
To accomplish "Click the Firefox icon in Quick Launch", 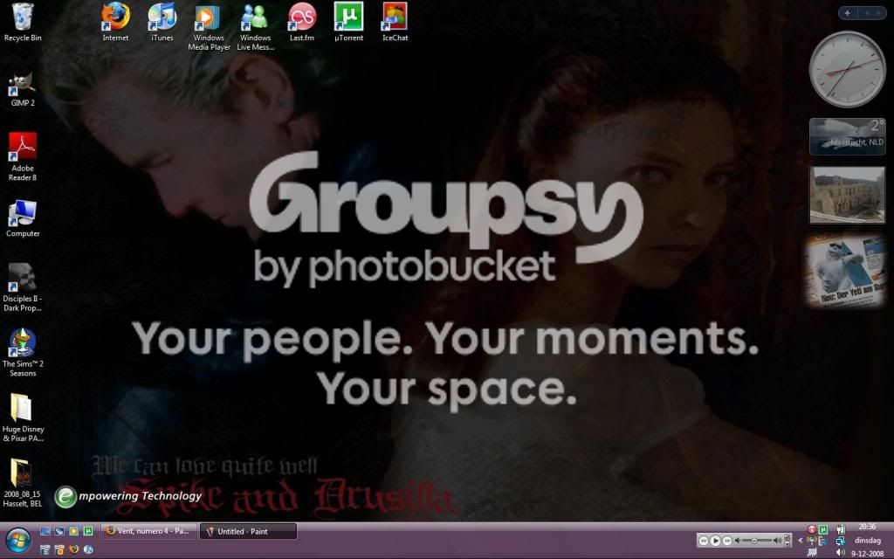I will click(x=73, y=549).
